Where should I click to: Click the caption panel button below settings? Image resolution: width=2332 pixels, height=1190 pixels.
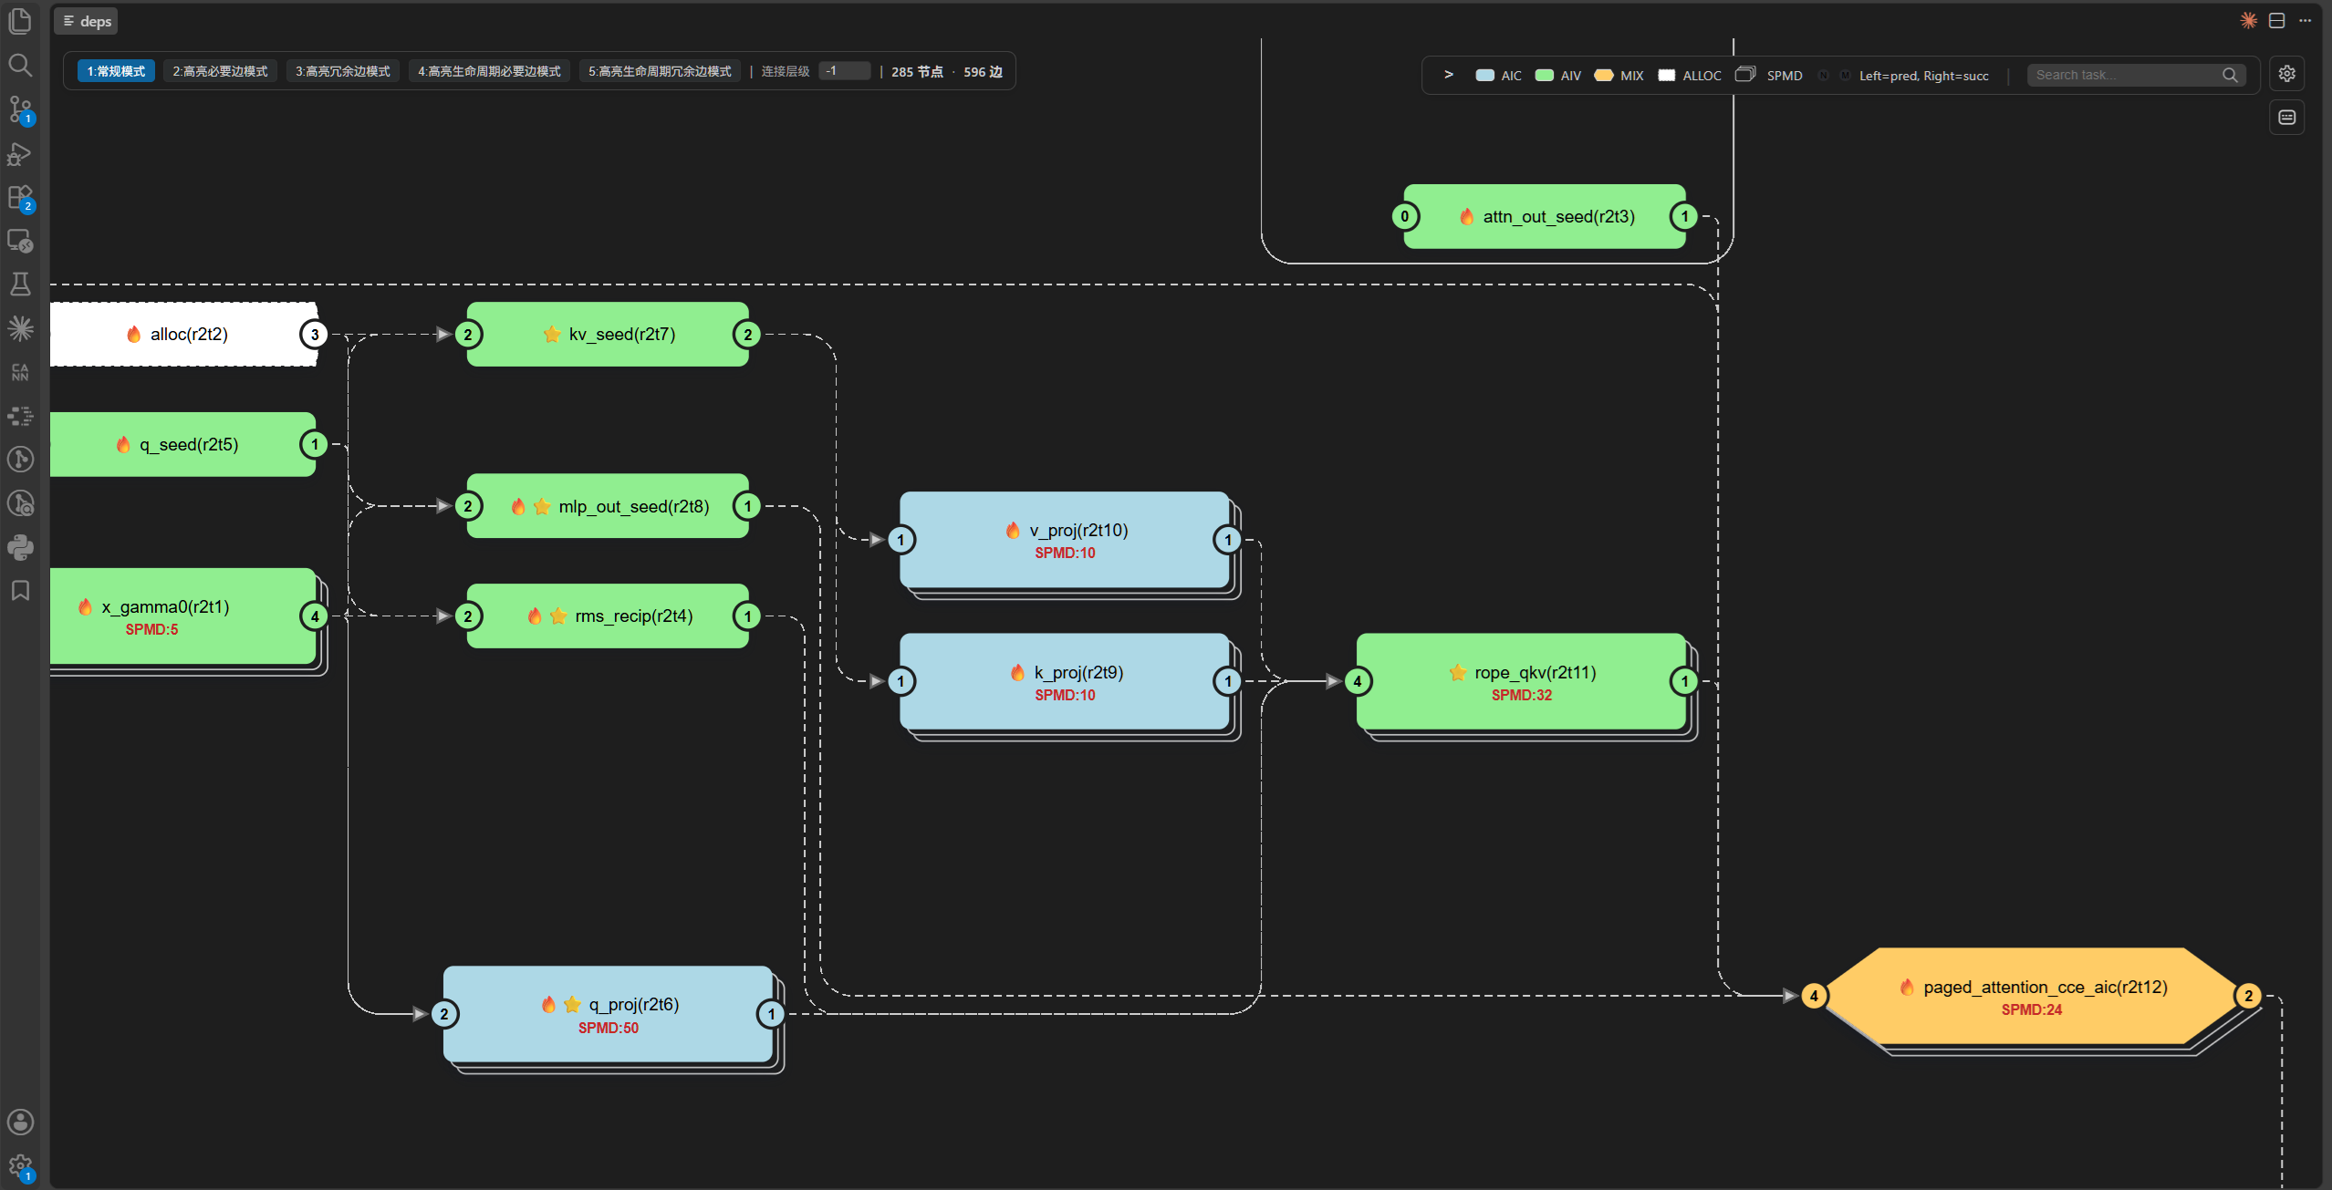pyautogui.click(x=2286, y=118)
